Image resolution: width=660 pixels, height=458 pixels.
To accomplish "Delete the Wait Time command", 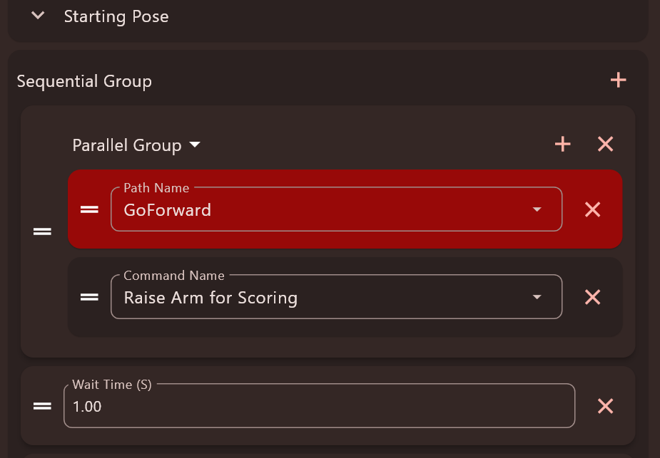I will point(605,406).
